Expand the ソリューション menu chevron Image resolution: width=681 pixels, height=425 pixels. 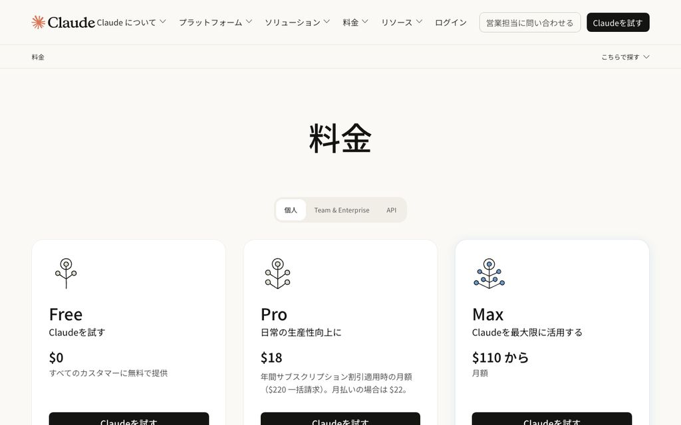click(x=327, y=21)
